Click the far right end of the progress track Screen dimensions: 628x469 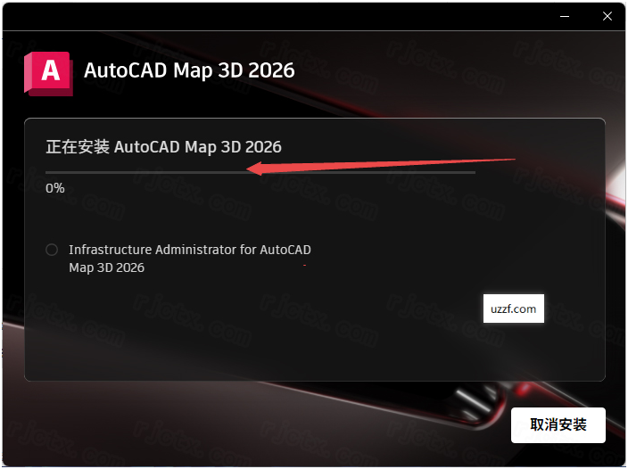coord(473,172)
